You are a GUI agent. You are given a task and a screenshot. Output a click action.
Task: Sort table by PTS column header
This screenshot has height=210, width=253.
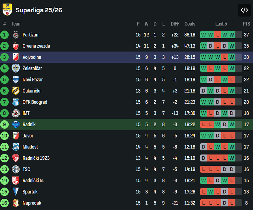click(x=247, y=24)
